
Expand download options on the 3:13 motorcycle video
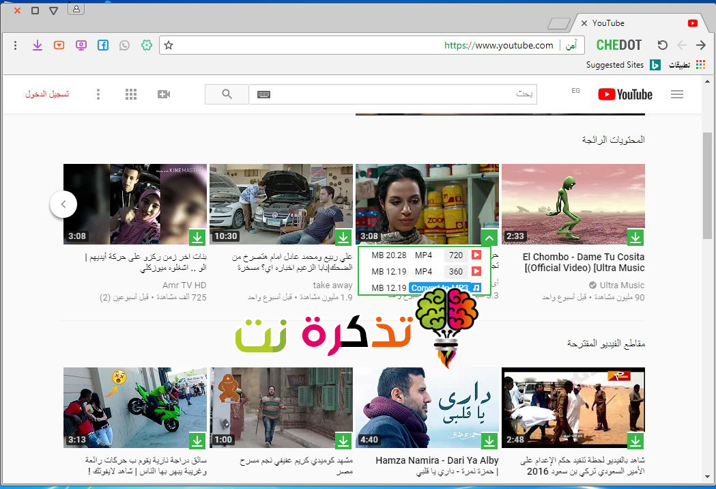pyautogui.click(x=197, y=441)
